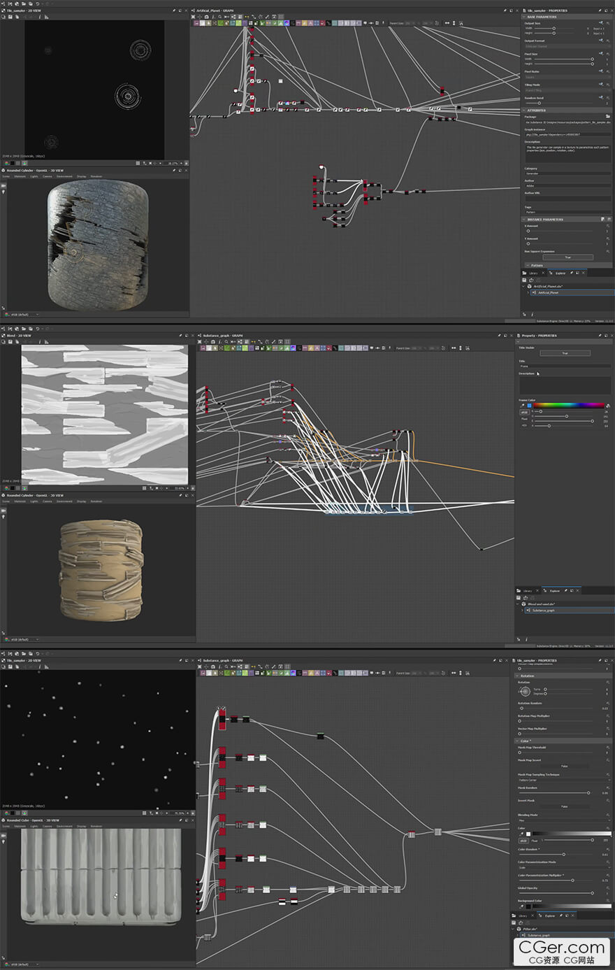Pick the eyedropper next to Frame Color
Image resolution: width=615 pixels, height=970 pixels.
[x=522, y=406]
